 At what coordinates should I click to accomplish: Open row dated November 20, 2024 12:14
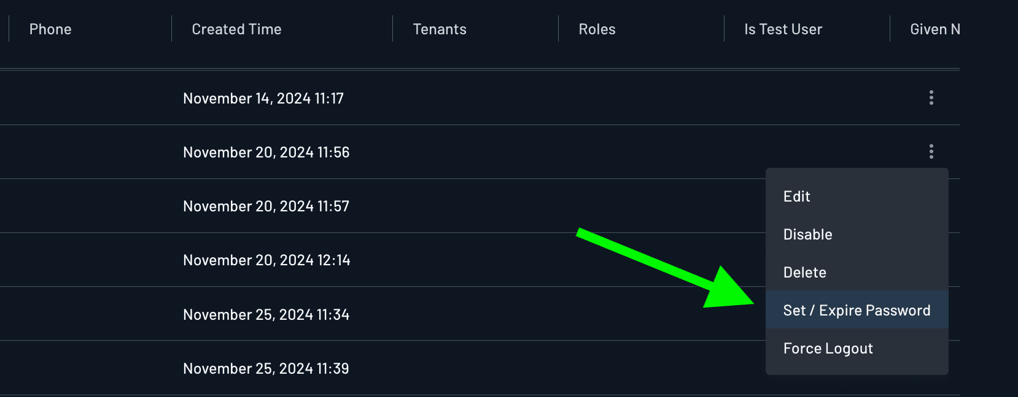[266, 260]
